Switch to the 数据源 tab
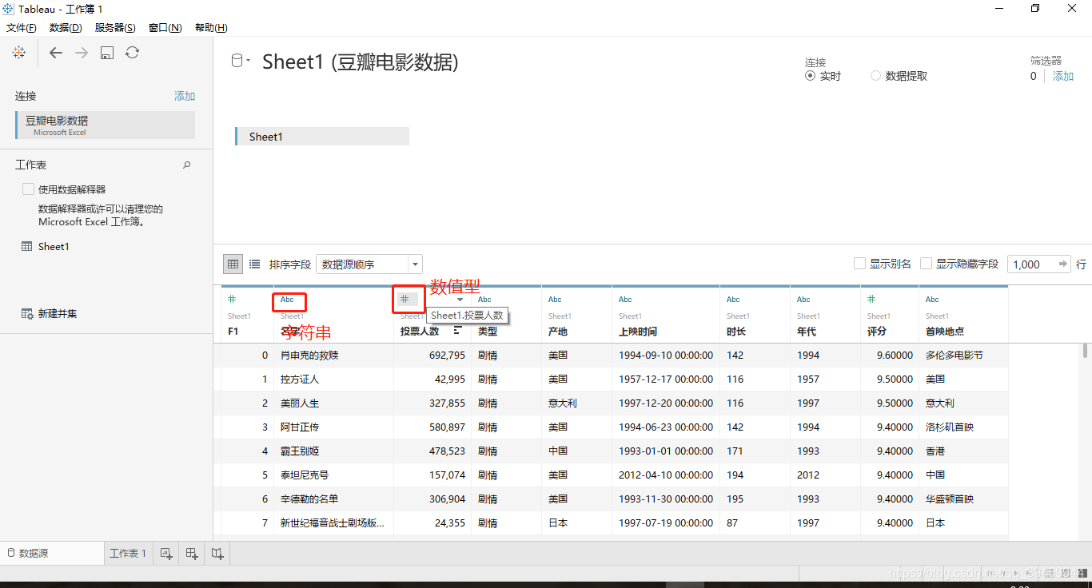This screenshot has height=588, width=1092. click(x=52, y=553)
